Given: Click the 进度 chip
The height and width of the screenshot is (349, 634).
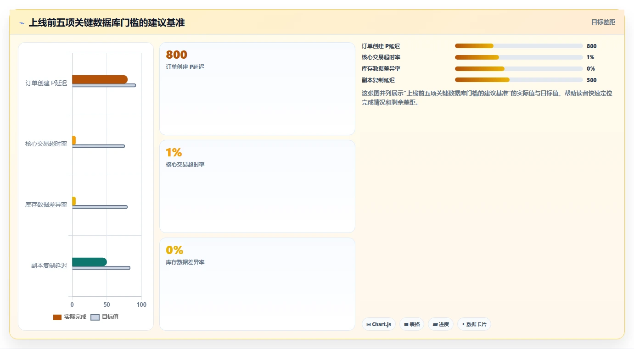Looking at the screenshot, I should click(441, 324).
